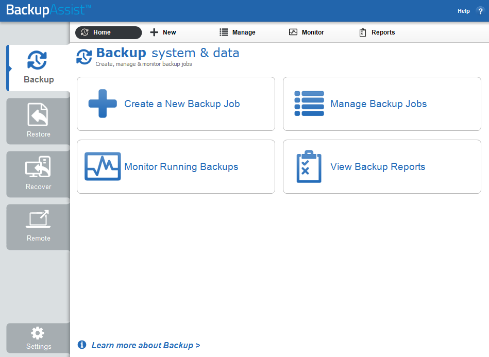The height and width of the screenshot is (357, 489).
Task: Click the 'Create a New Backup Job' text
Action: tap(182, 104)
